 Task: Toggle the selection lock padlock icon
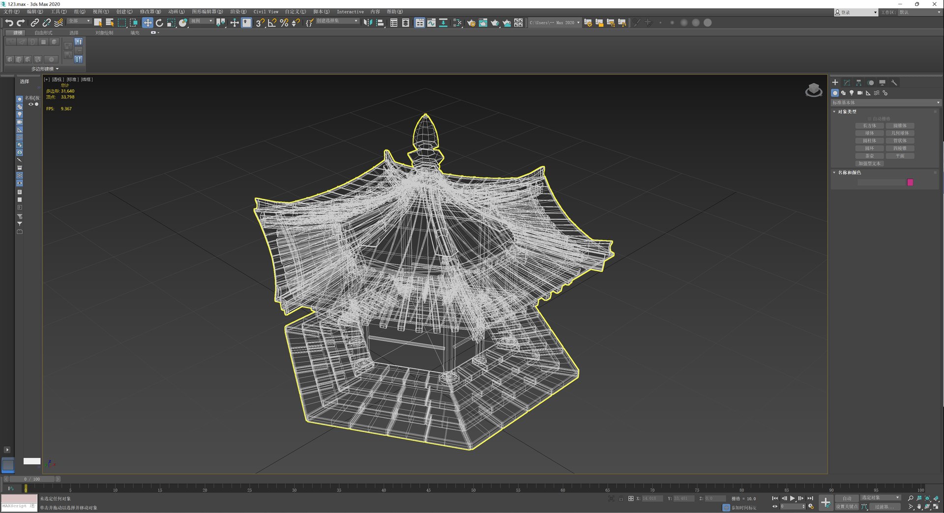[x=621, y=499]
